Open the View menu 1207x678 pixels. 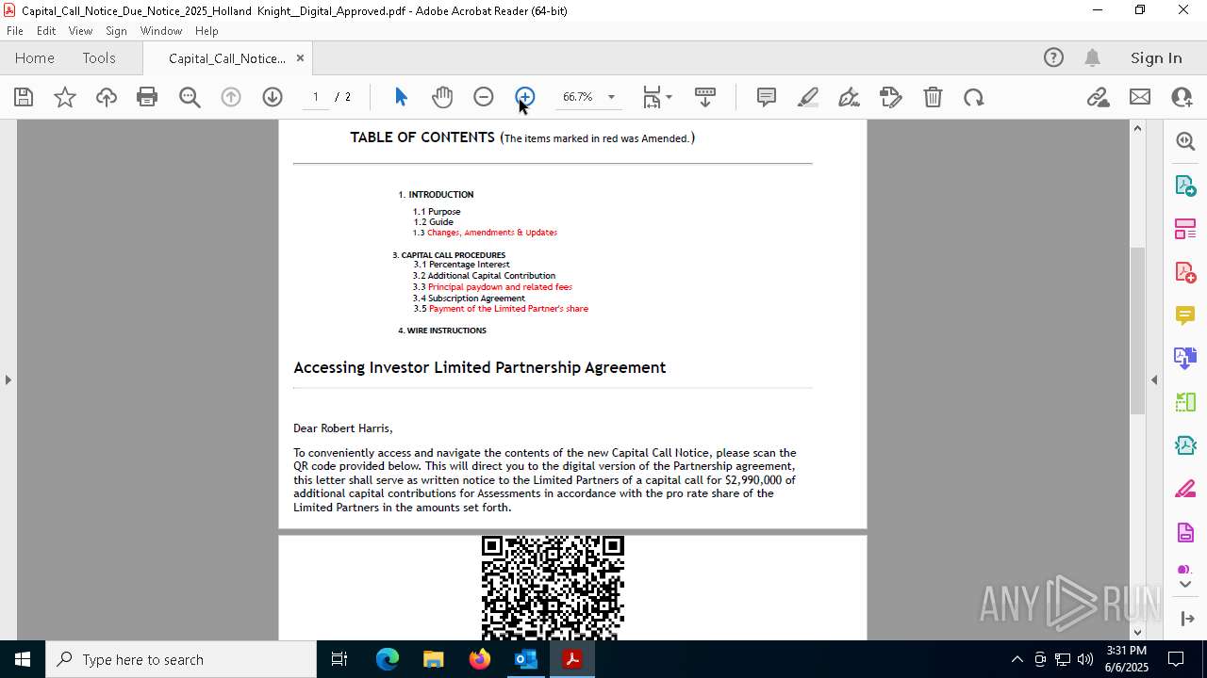pyautogui.click(x=81, y=31)
